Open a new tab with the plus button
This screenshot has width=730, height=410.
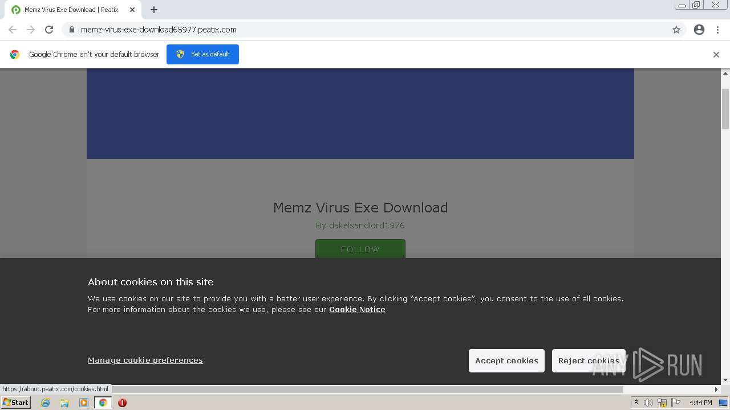(154, 10)
